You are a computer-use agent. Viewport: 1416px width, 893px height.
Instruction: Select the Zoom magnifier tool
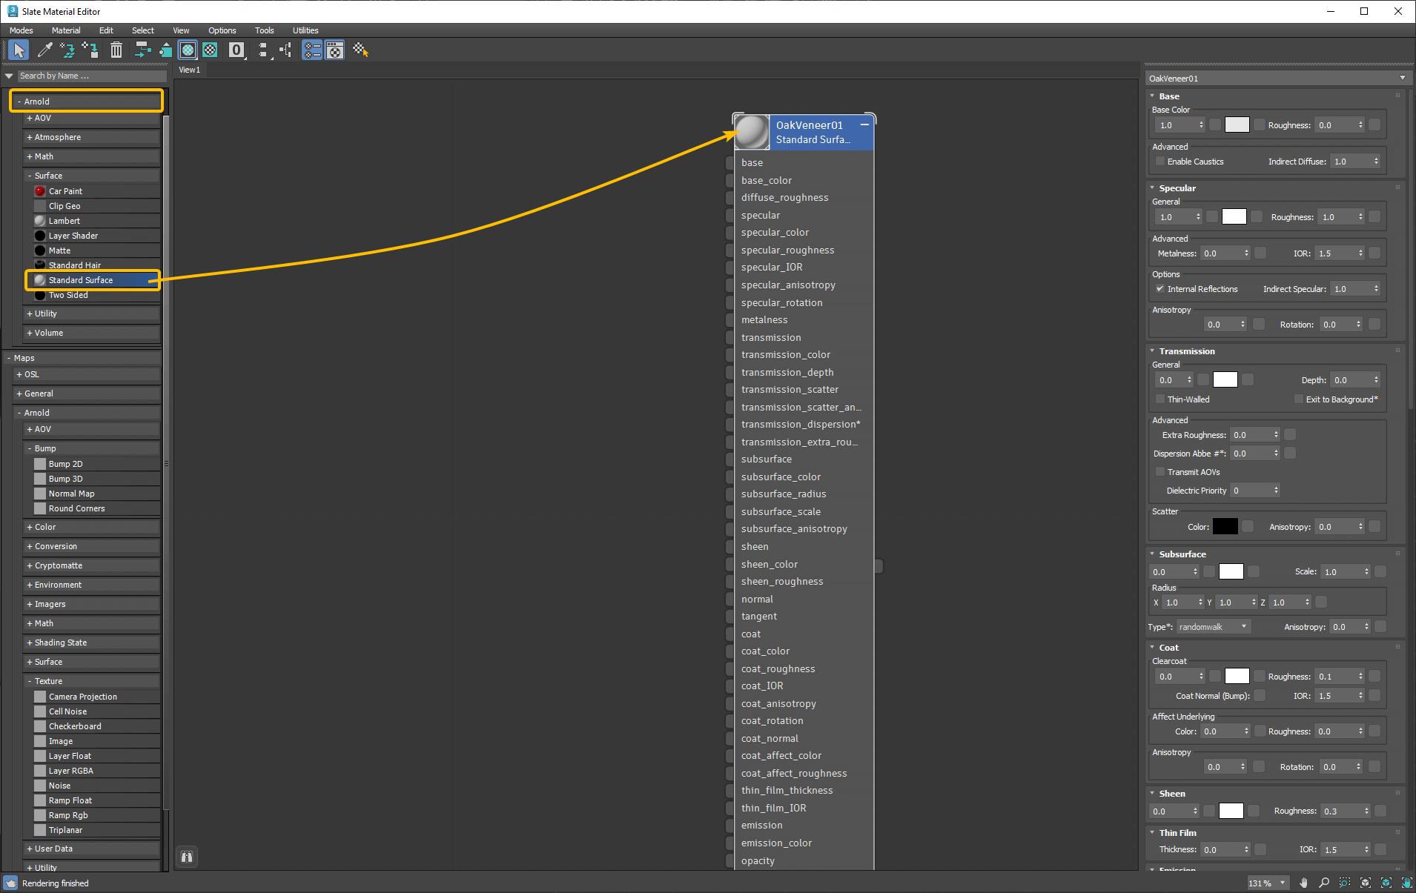[1324, 883]
